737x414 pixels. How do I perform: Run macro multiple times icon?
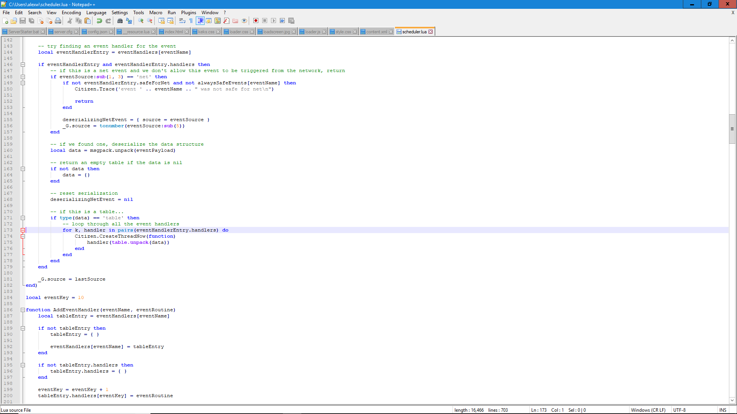pyautogui.click(x=283, y=21)
